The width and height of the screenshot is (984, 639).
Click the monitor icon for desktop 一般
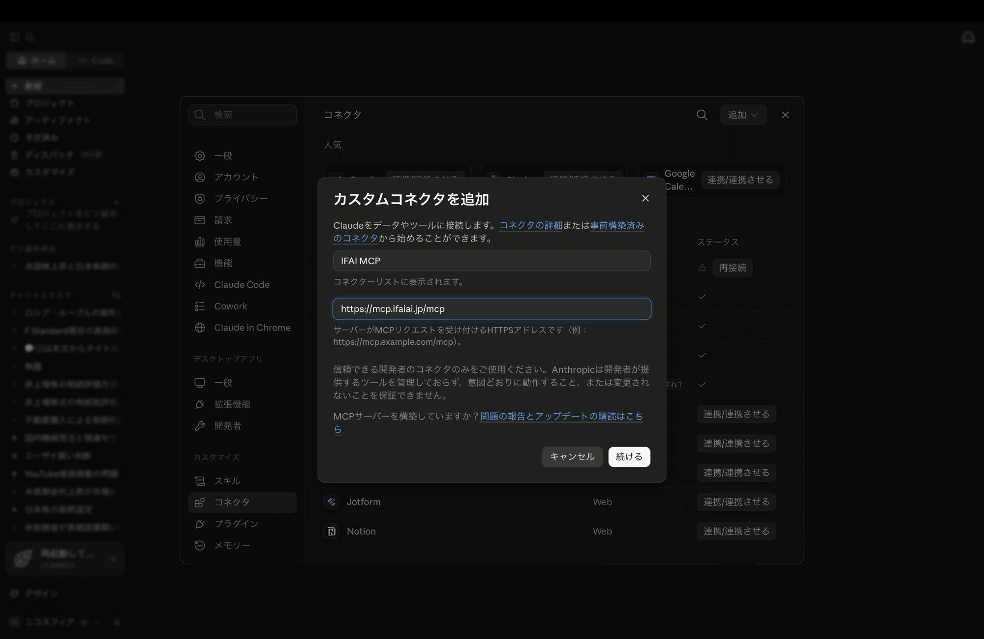[x=200, y=383]
